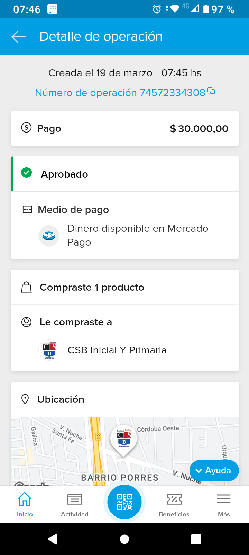Go to the Inicio tab
The image size is (249, 555).
pos(25,504)
